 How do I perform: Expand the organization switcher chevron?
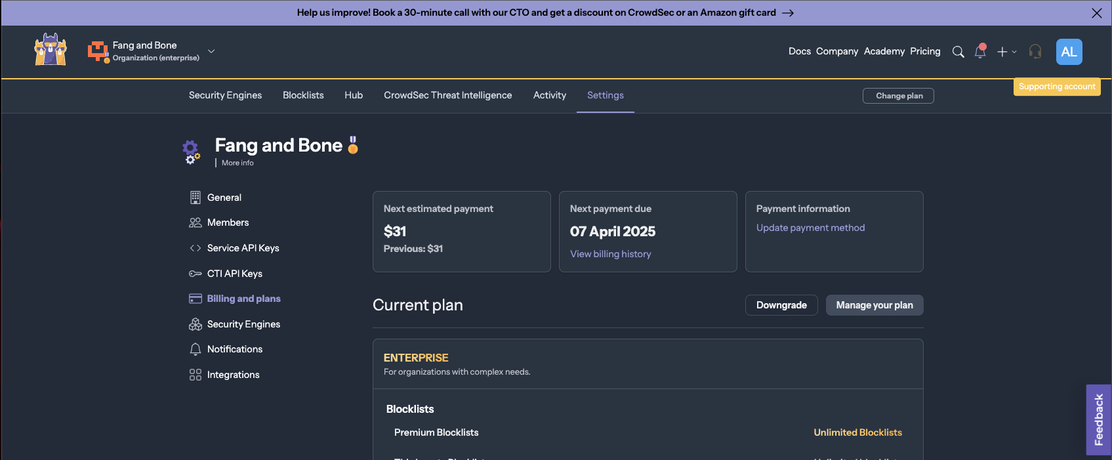(x=211, y=51)
